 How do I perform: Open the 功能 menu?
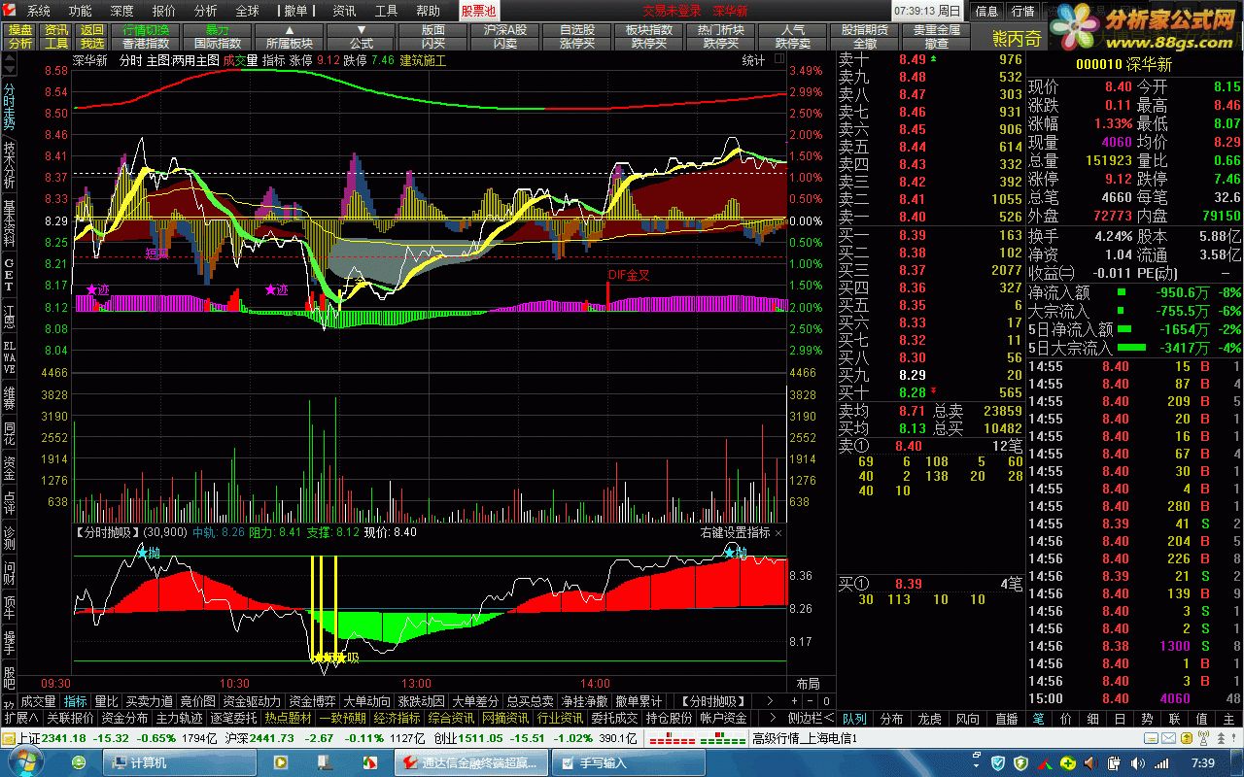pyautogui.click(x=81, y=11)
